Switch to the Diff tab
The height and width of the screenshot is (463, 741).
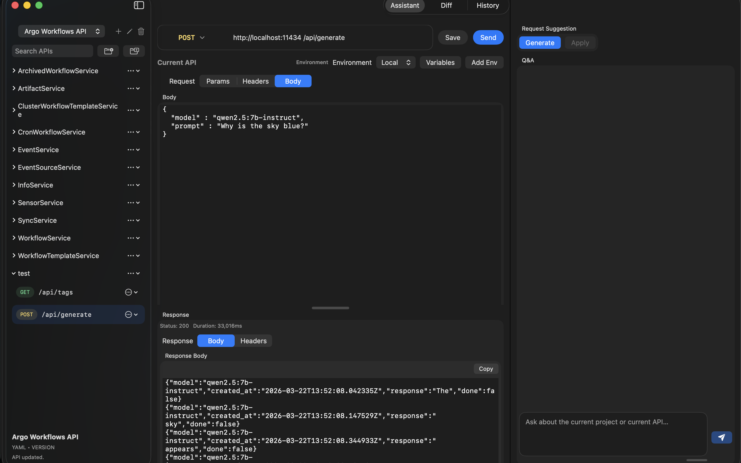(446, 5)
